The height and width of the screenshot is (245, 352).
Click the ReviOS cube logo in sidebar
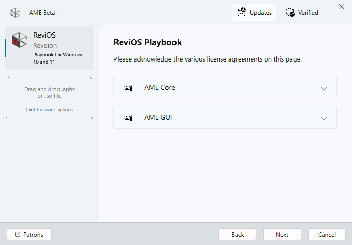tap(19, 40)
